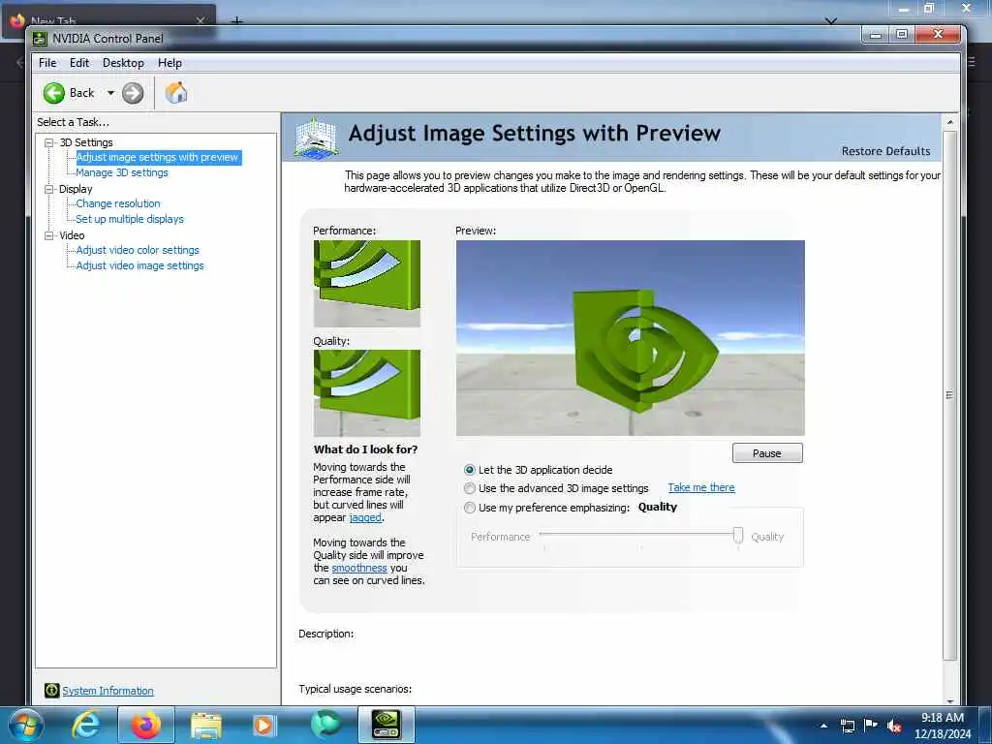
Task: Switch to Firefox in the taskbar
Action: 145,725
